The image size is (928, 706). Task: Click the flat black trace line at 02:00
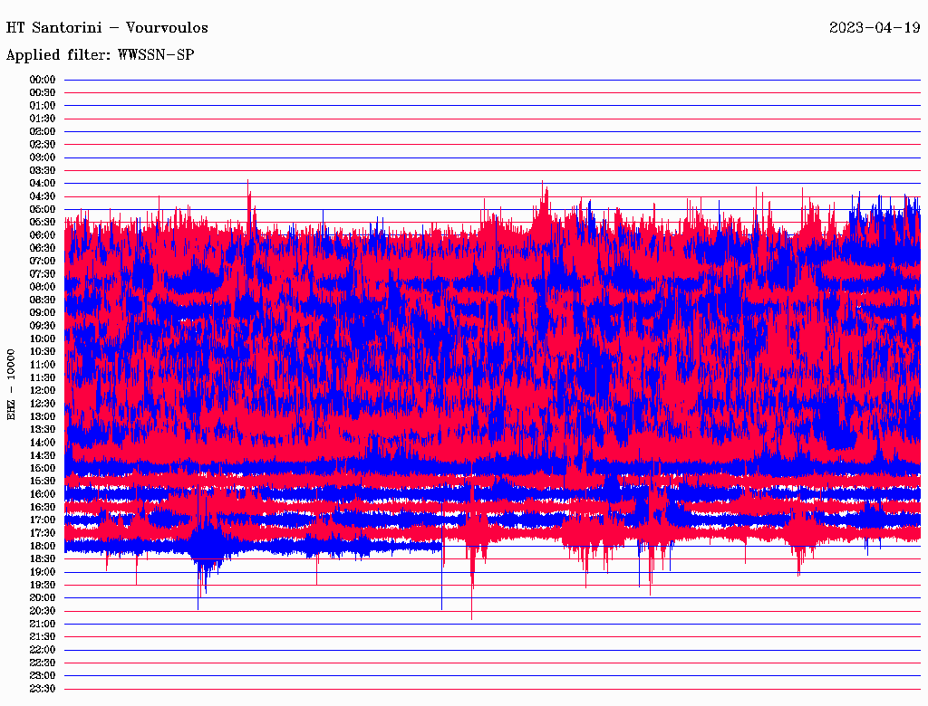tap(489, 131)
